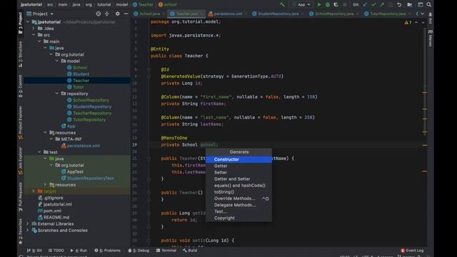Expand the .idea folder
Viewport: 457px width, 257px height.
pos(34,29)
